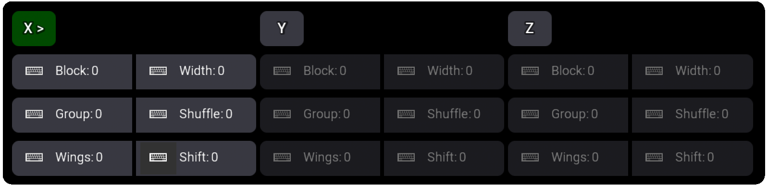Click keyboard icon beside X Shuffle
The image size is (768, 186).
158,114
